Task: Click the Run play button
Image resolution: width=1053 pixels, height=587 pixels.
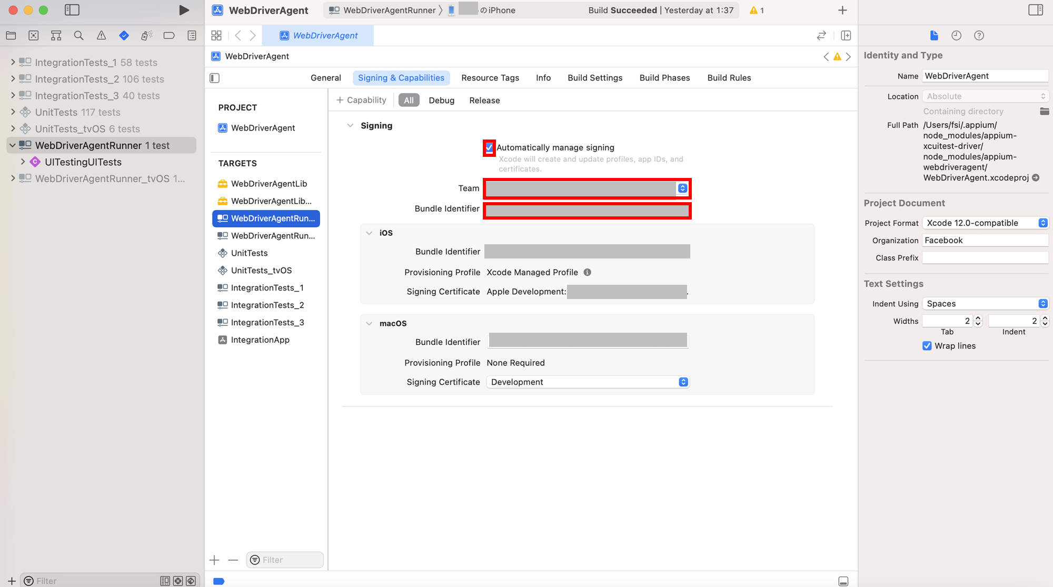Action: 184,10
